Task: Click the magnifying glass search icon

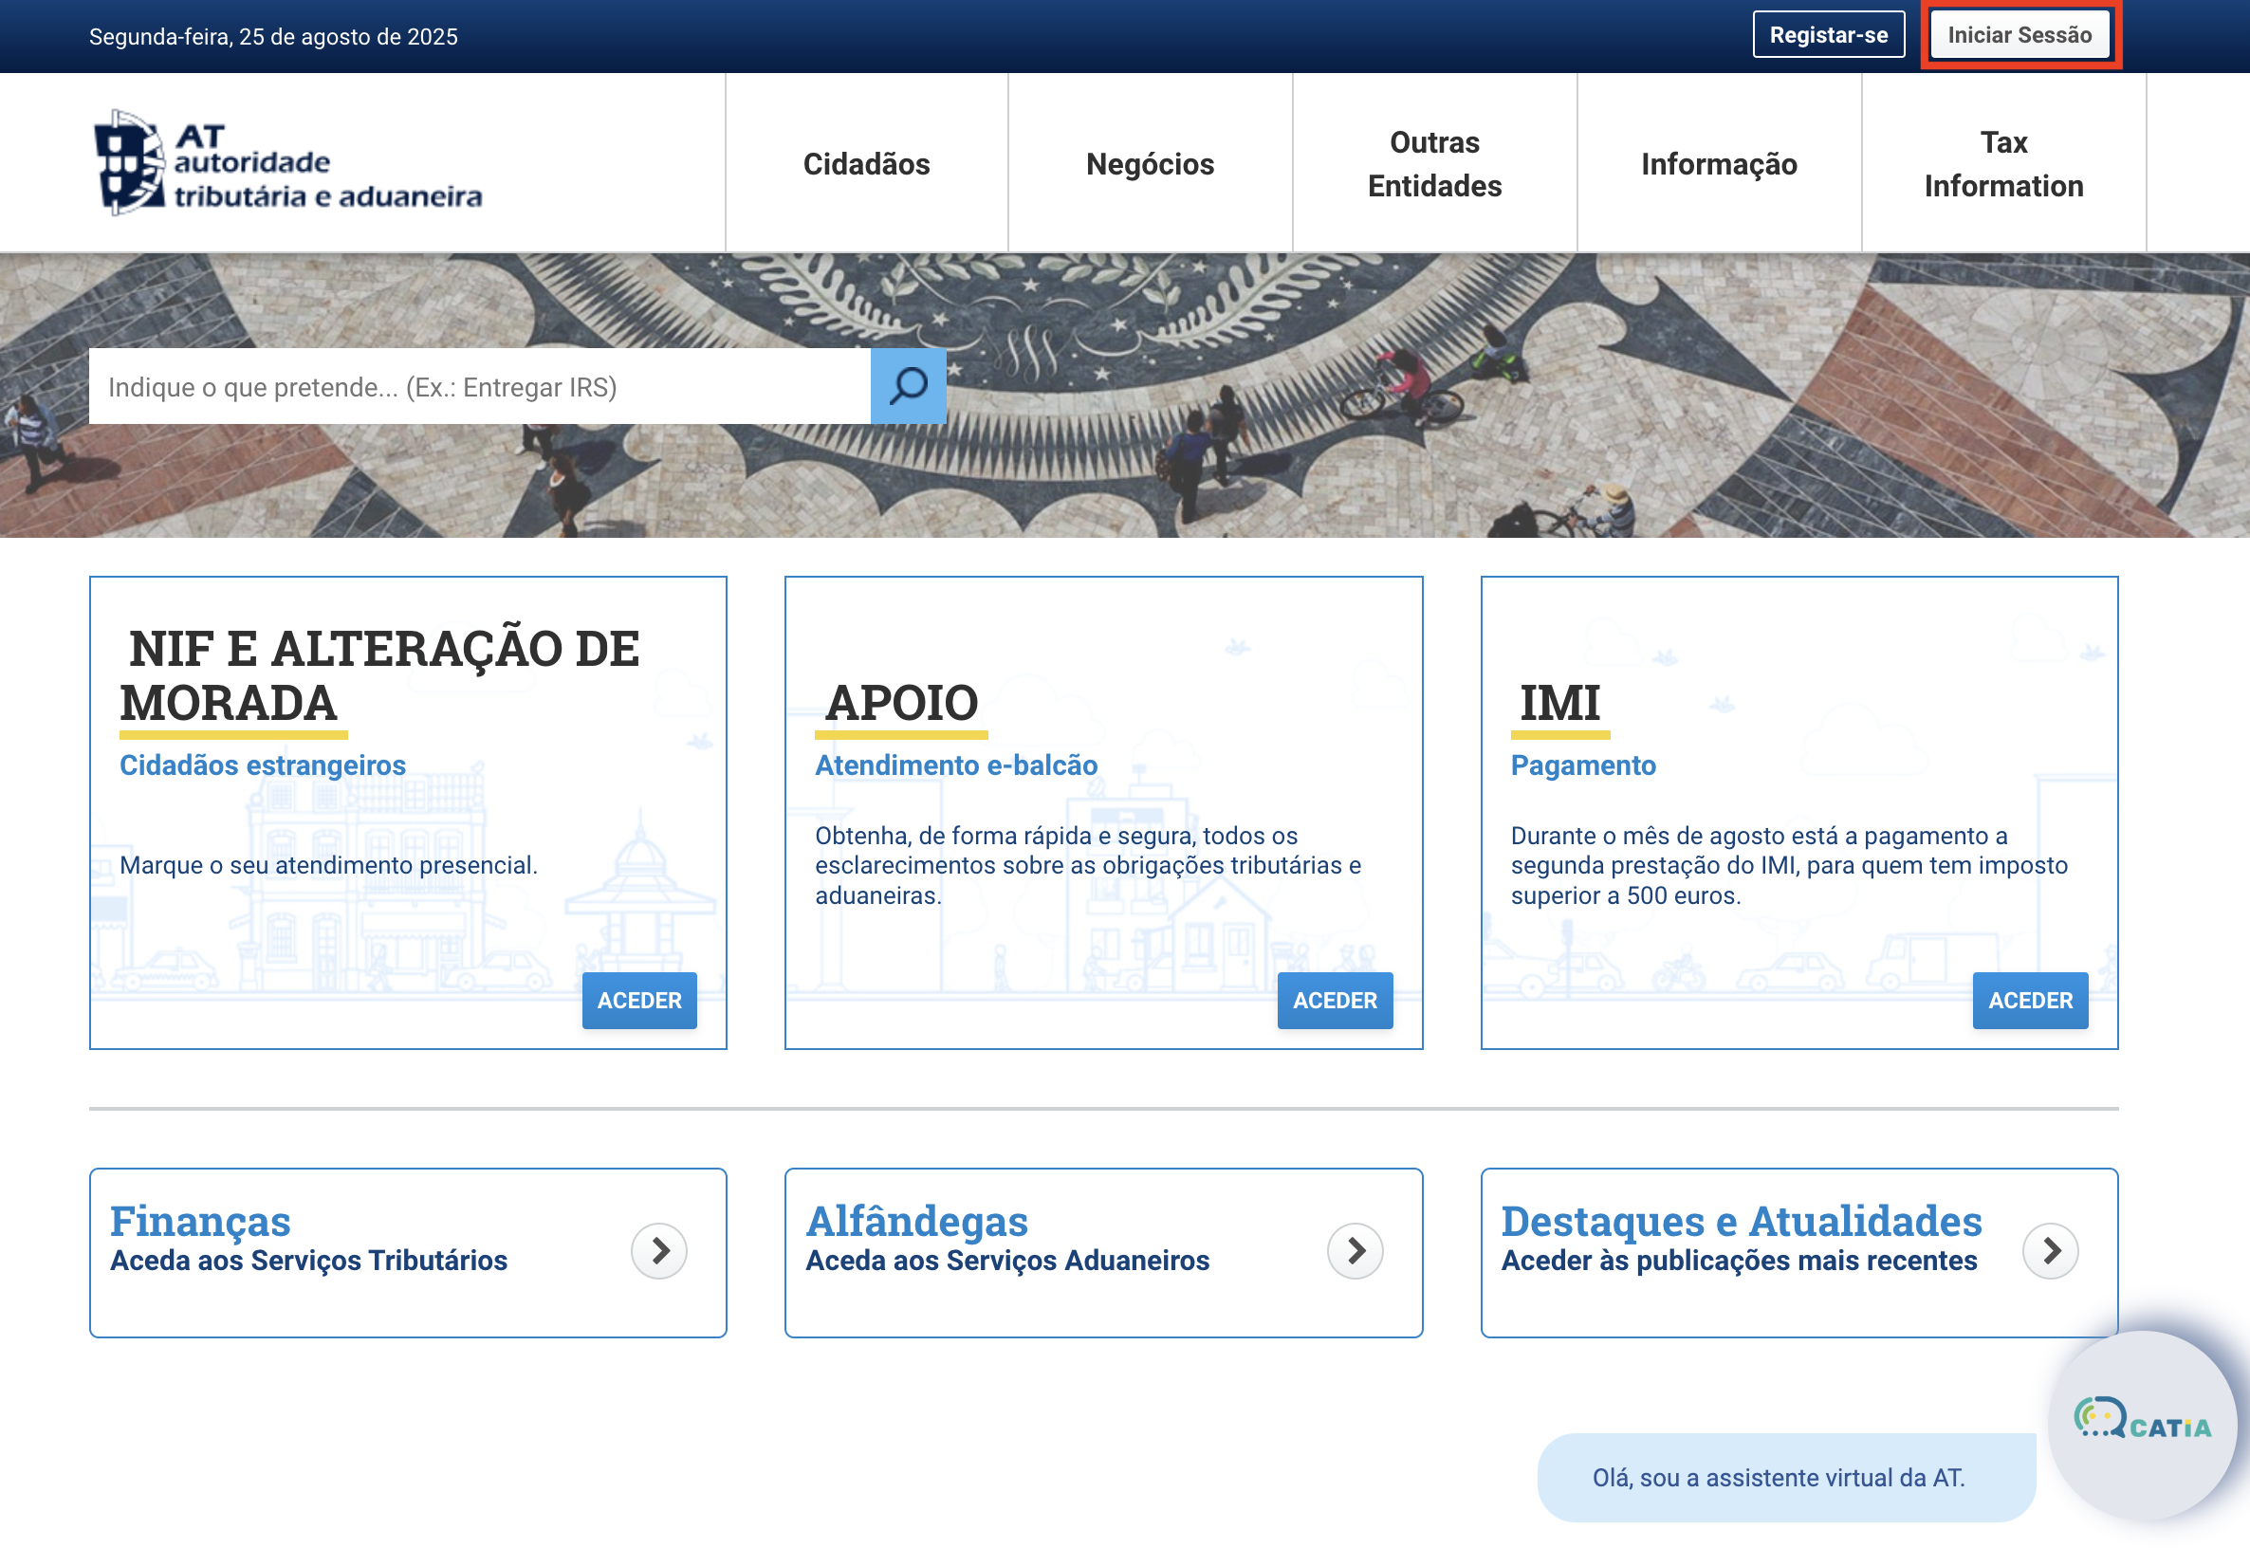Action: (908, 386)
